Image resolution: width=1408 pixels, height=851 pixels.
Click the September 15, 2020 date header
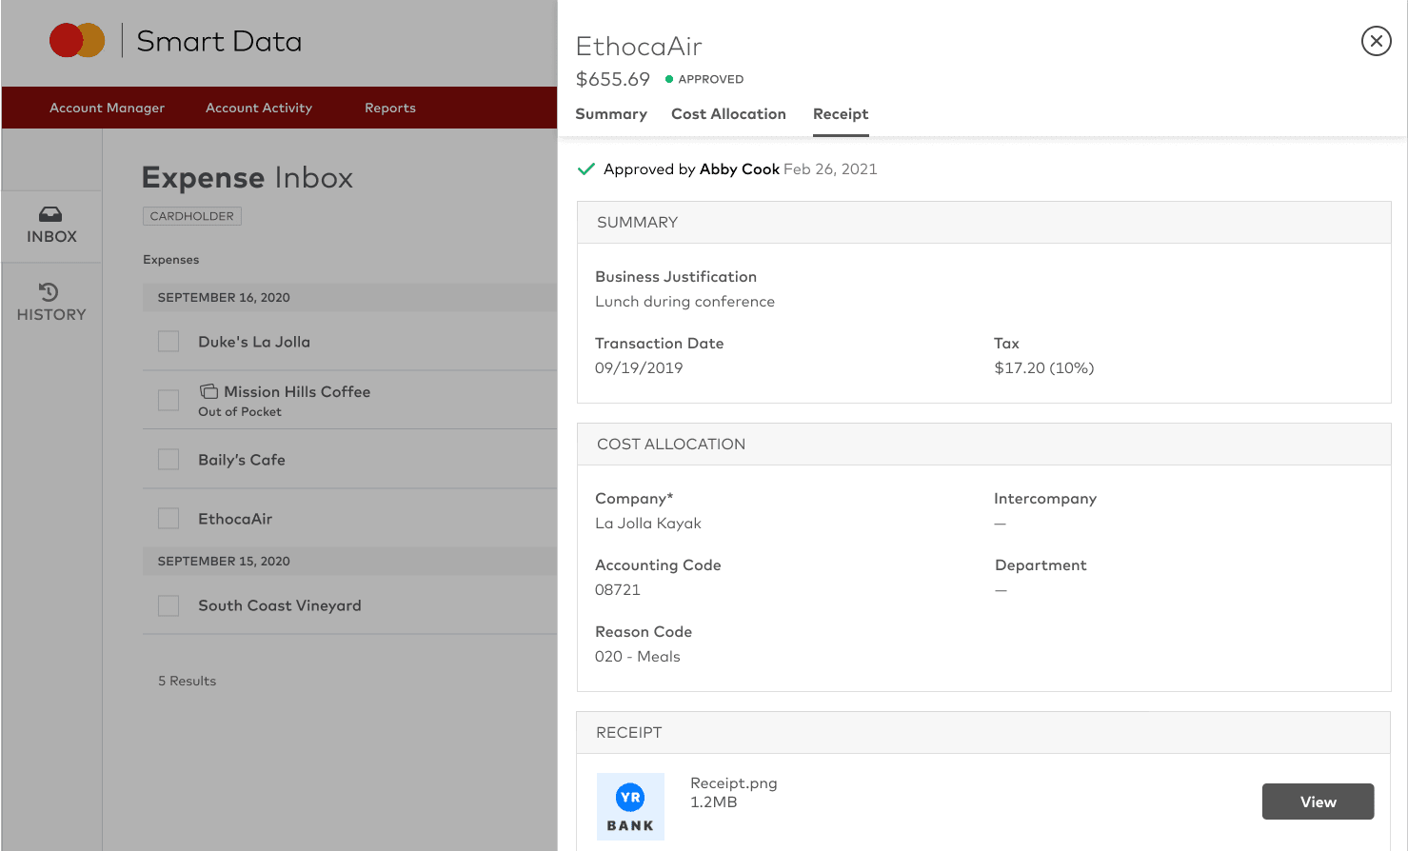[349, 561]
